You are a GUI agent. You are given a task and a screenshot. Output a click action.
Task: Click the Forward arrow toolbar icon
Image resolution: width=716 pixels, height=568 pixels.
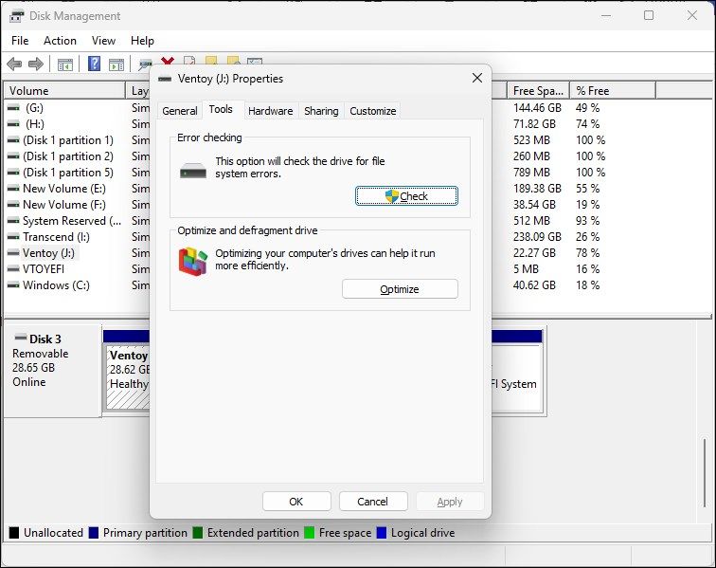pyautogui.click(x=36, y=64)
